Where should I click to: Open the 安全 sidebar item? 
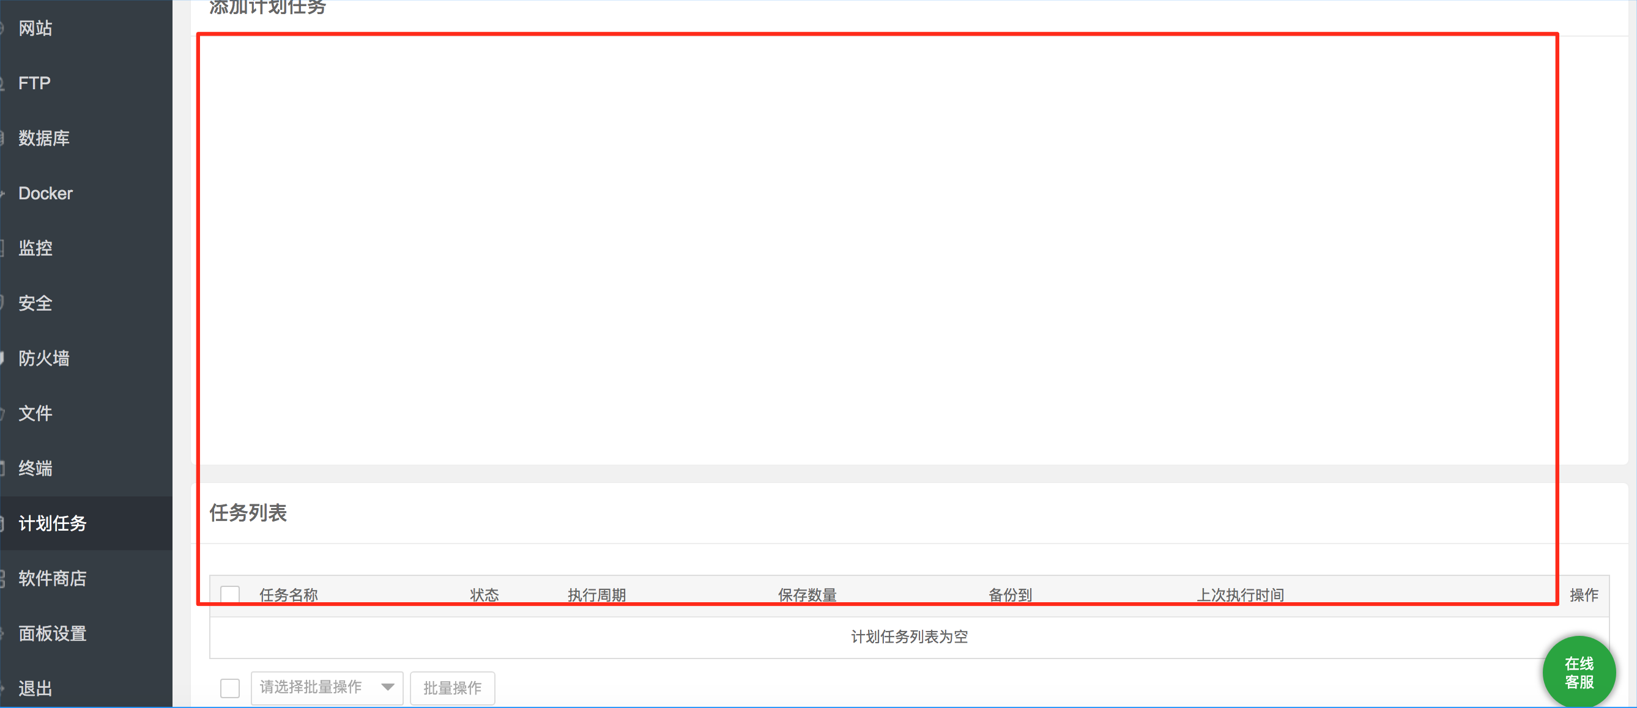(x=35, y=303)
